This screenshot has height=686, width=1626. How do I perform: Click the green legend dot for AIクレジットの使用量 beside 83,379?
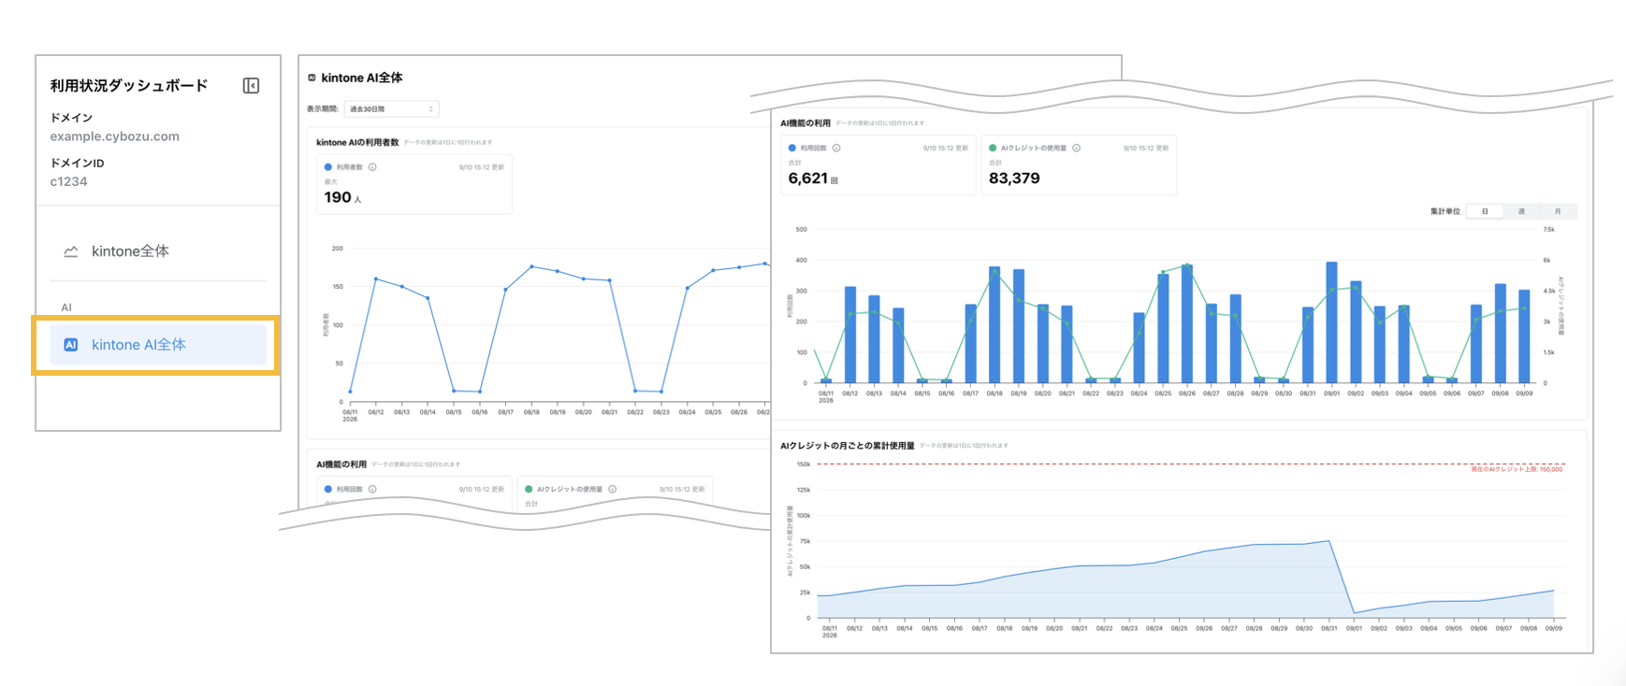pos(993,148)
